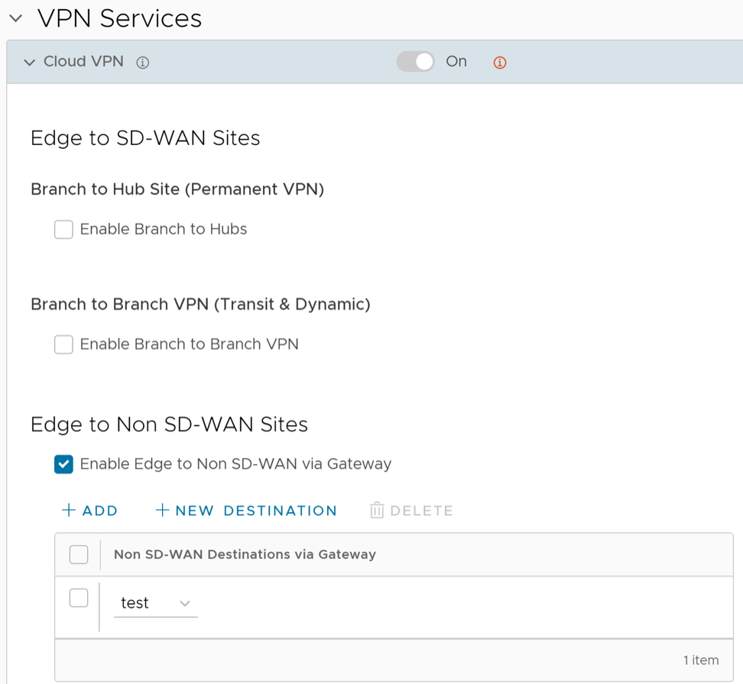Click the Edge to Non SD-WAN Sites heading

tap(169, 424)
